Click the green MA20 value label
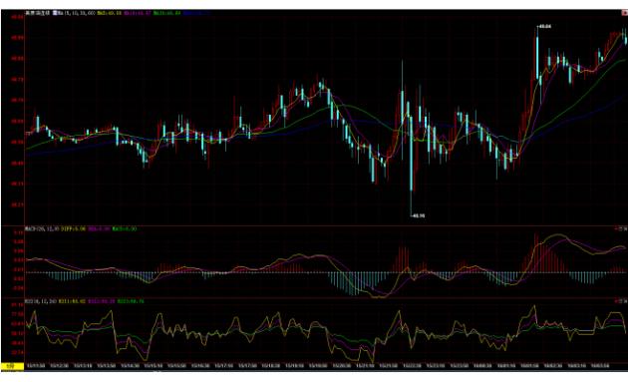 pyautogui.click(x=166, y=13)
